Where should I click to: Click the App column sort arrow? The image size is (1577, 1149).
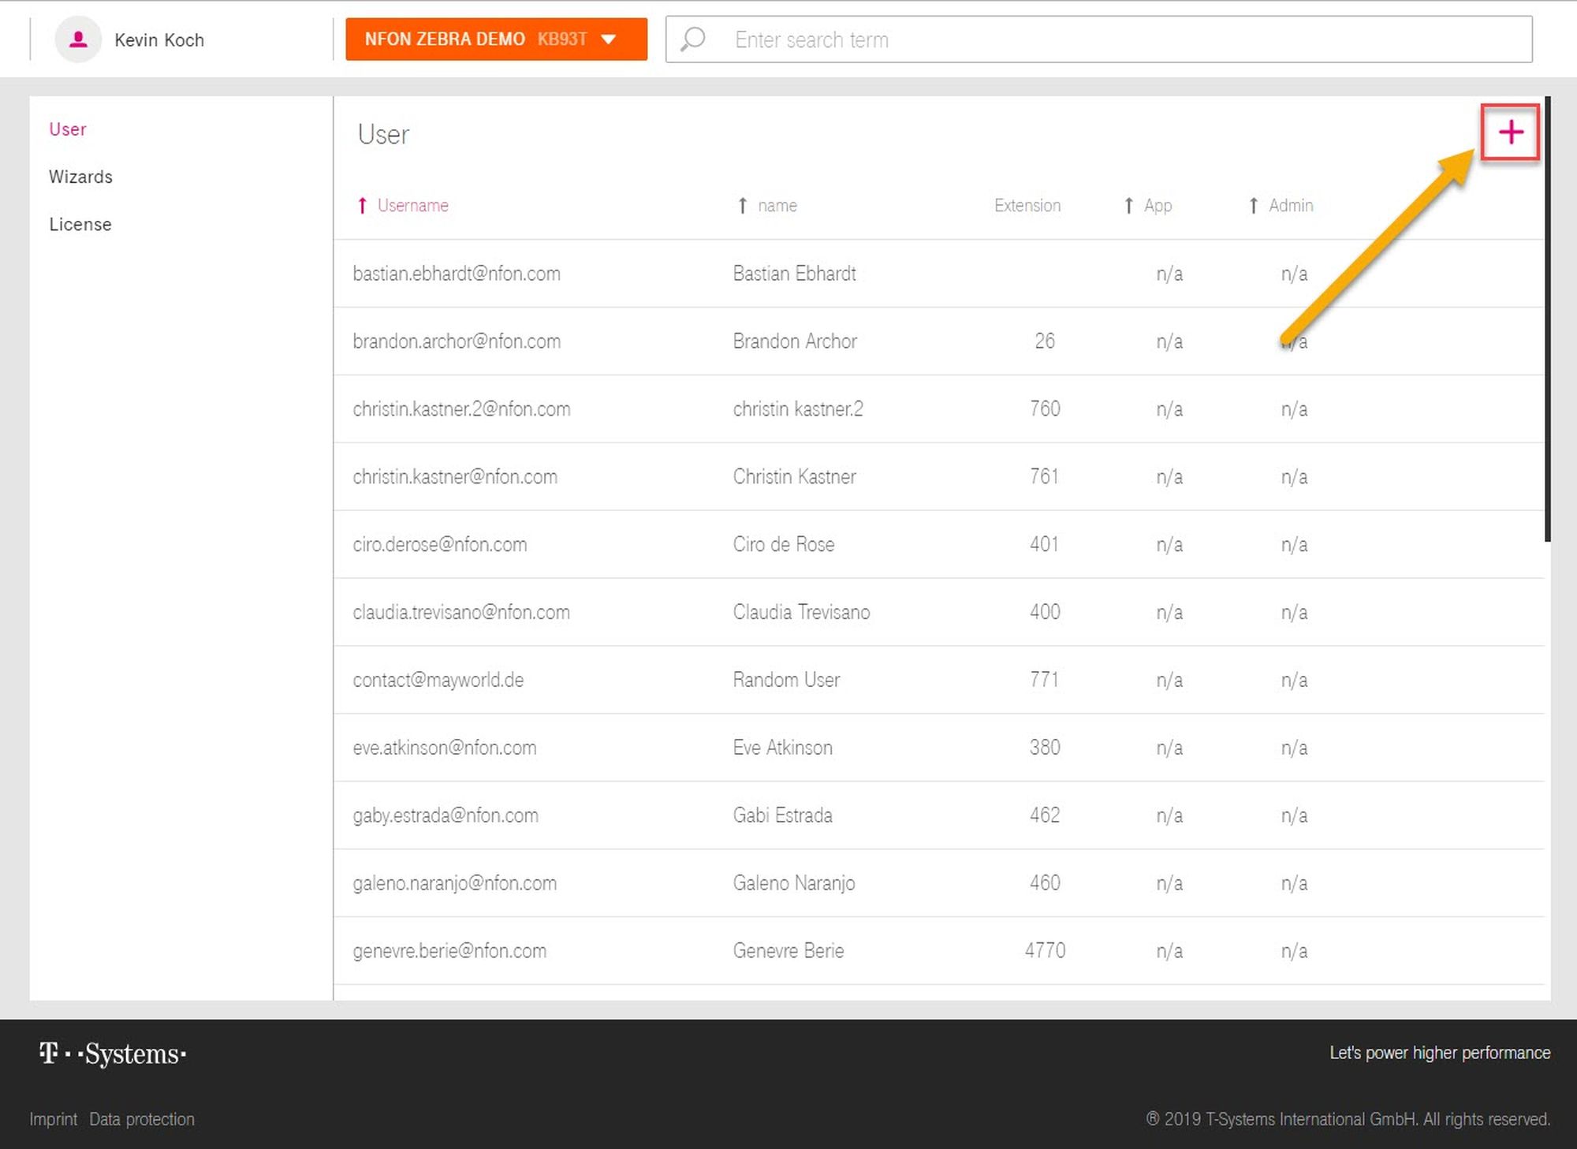pos(1128,206)
